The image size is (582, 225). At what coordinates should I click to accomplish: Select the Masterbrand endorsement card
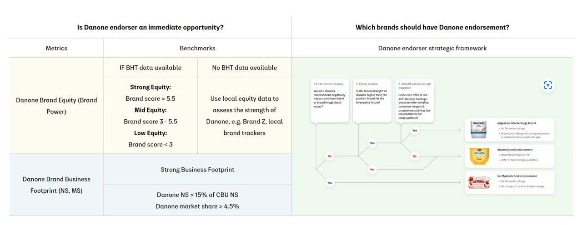point(510,156)
